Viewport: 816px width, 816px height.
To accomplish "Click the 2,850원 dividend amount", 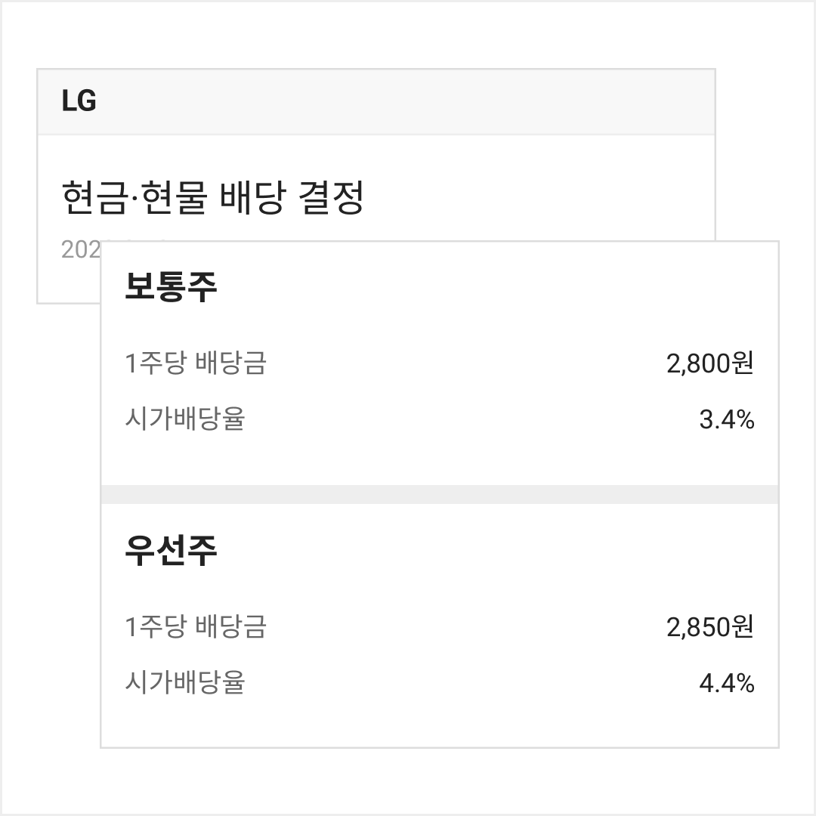I will [x=709, y=626].
